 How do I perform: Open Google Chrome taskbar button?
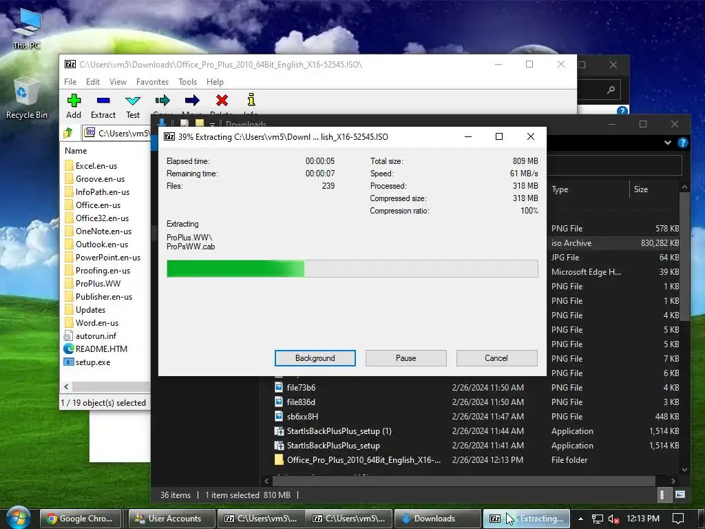pyautogui.click(x=81, y=519)
